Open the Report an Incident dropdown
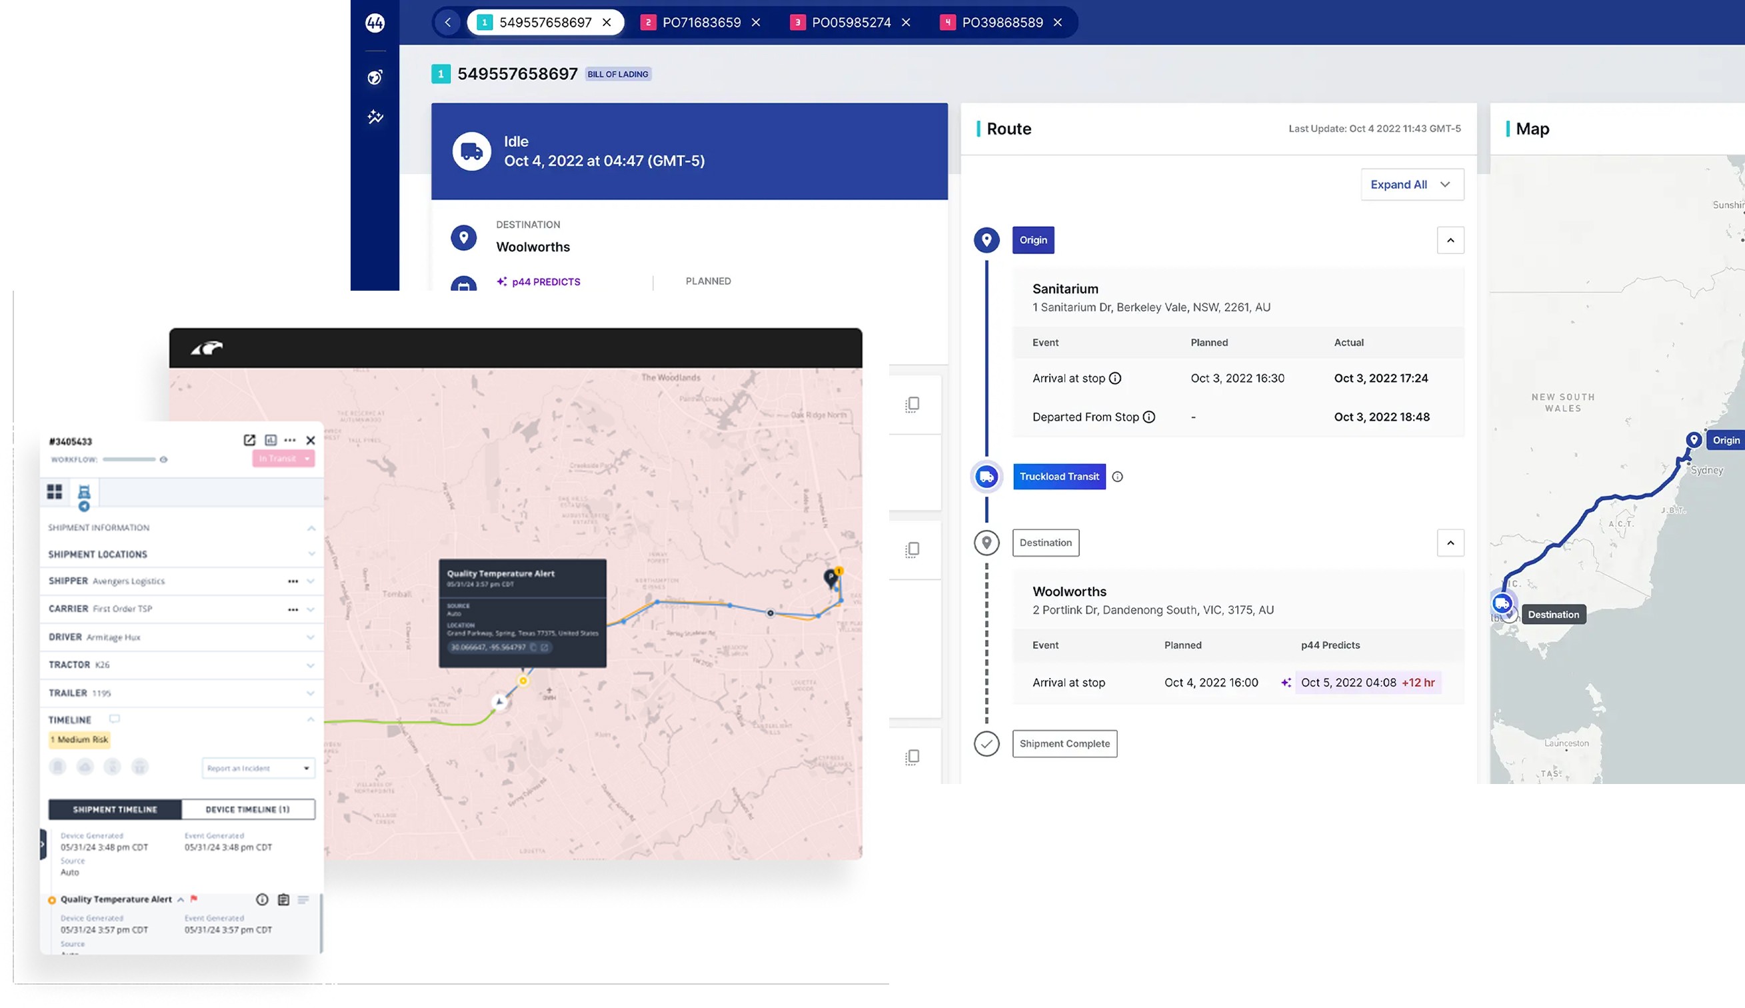Viewport: 1745px width, 1008px height. pyautogui.click(x=258, y=768)
